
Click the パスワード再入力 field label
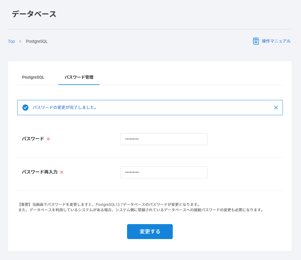pyautogui.click(x=40, y=172)
